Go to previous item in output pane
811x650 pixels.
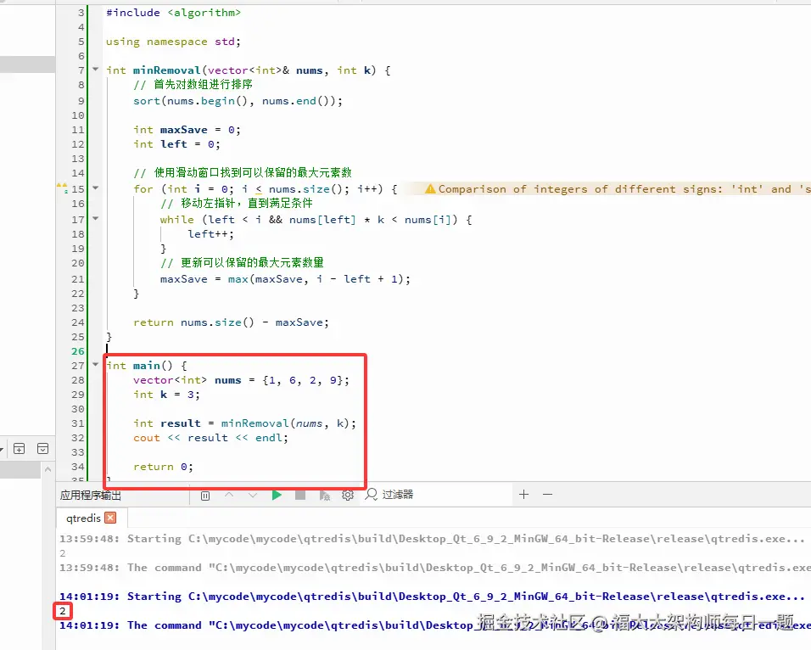[x=229, y=496]
